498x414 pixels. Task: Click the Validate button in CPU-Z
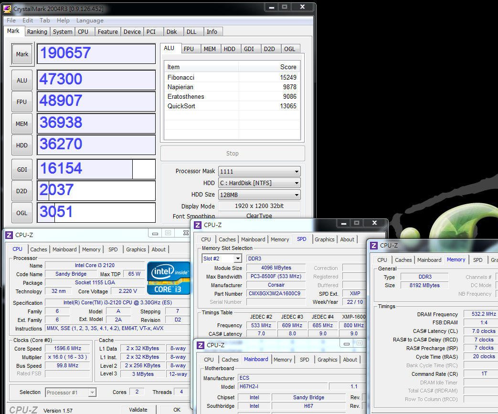pos(138,409)
